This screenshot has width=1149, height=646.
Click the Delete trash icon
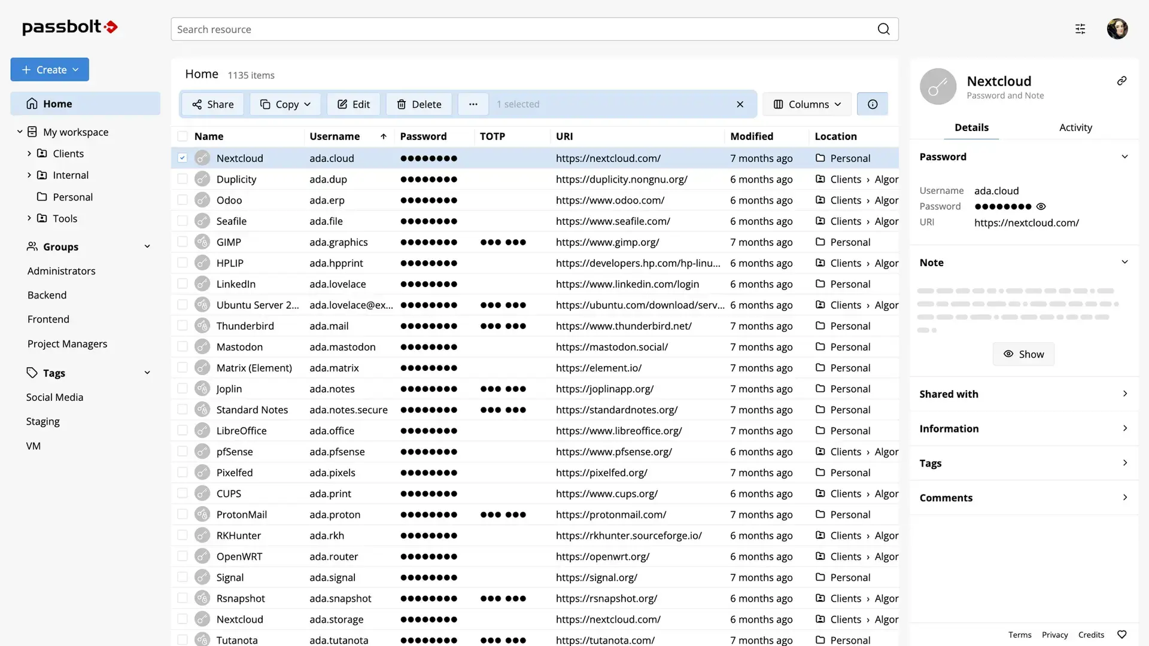401,103
